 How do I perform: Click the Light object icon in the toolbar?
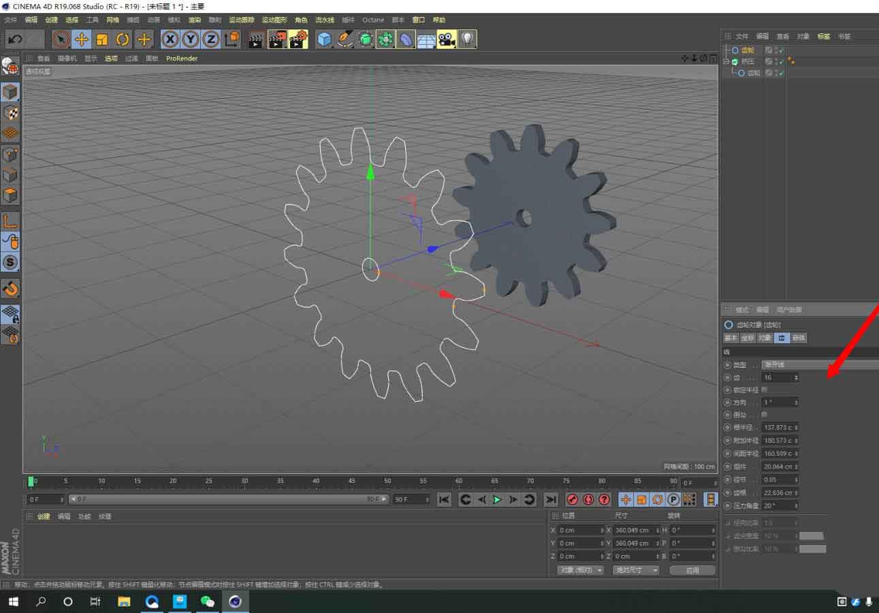tap(467, 40)
